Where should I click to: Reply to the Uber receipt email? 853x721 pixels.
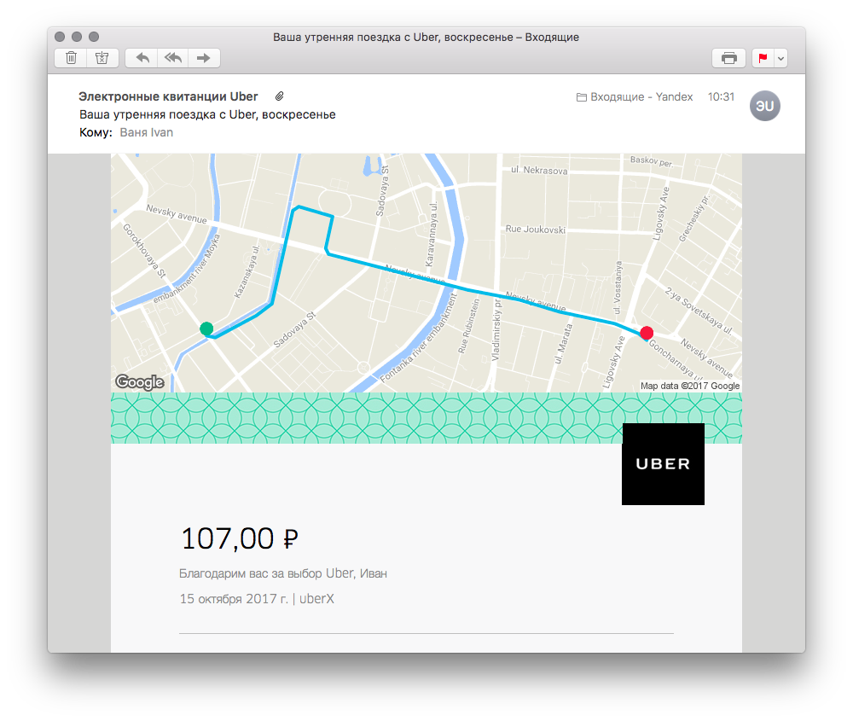coord(142,58)
